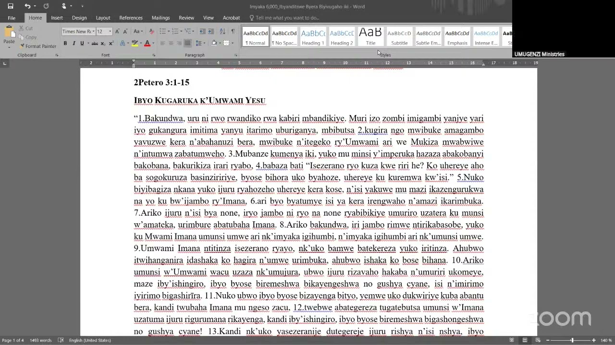Open Paragraph dialog launcher
Image resolution: width=615 pixels, height=345 pixels.
coord(236,56)
